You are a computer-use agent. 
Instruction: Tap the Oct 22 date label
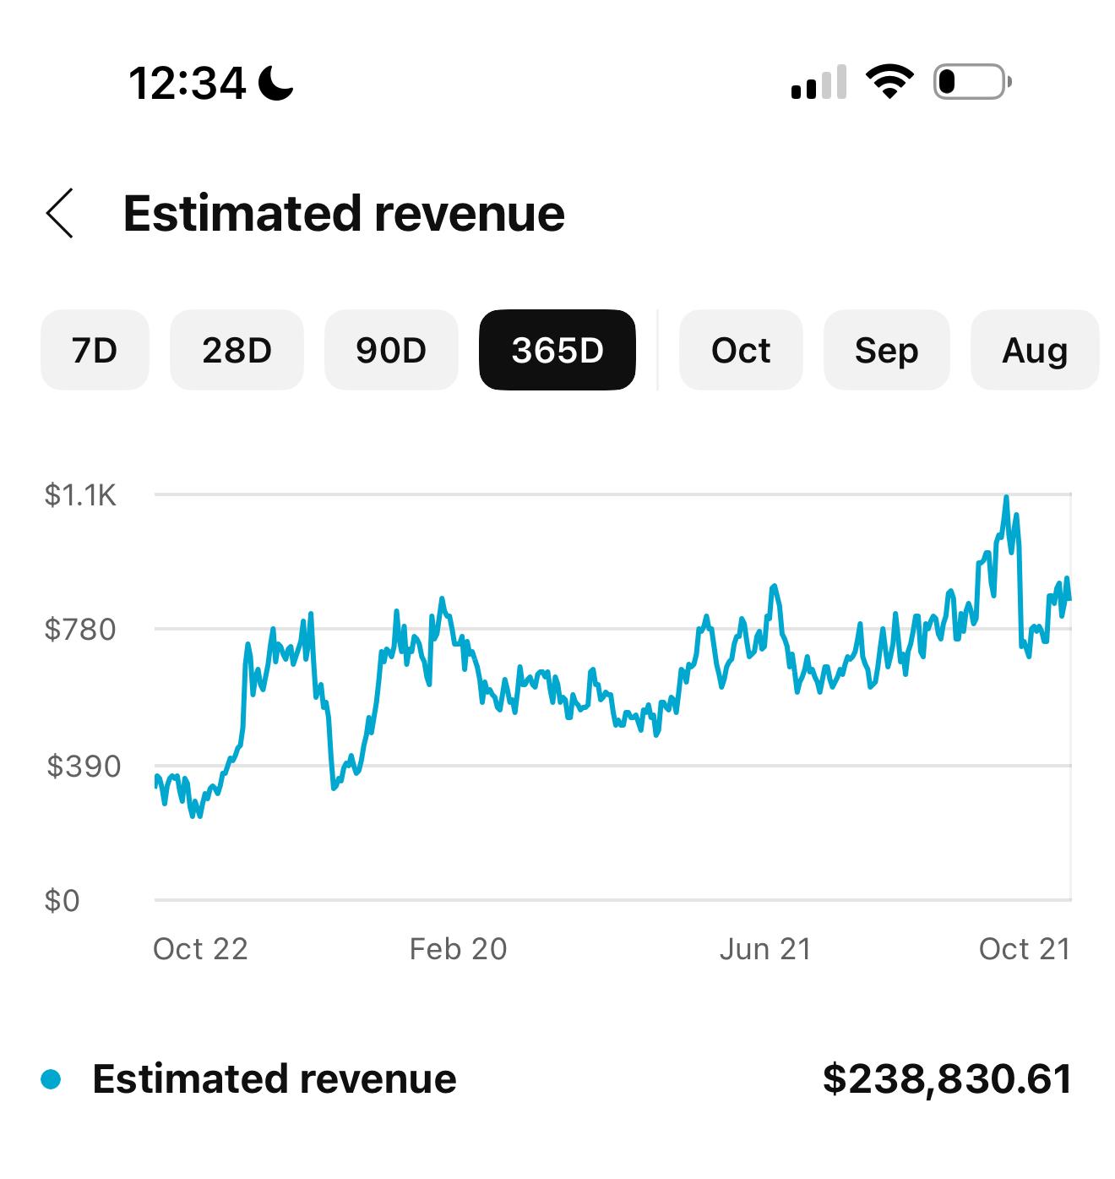click(x=200, y=949)
